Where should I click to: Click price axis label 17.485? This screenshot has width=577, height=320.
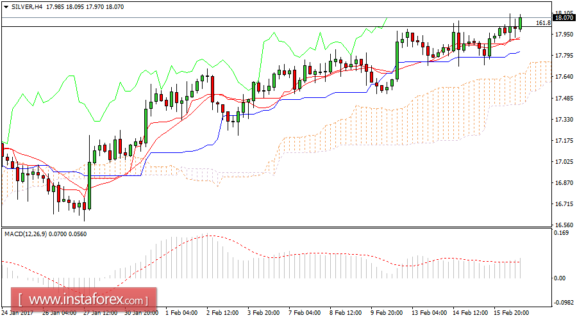tap(564, 99)
